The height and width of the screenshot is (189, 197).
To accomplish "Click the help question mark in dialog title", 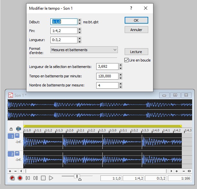I will click(131, 8).
